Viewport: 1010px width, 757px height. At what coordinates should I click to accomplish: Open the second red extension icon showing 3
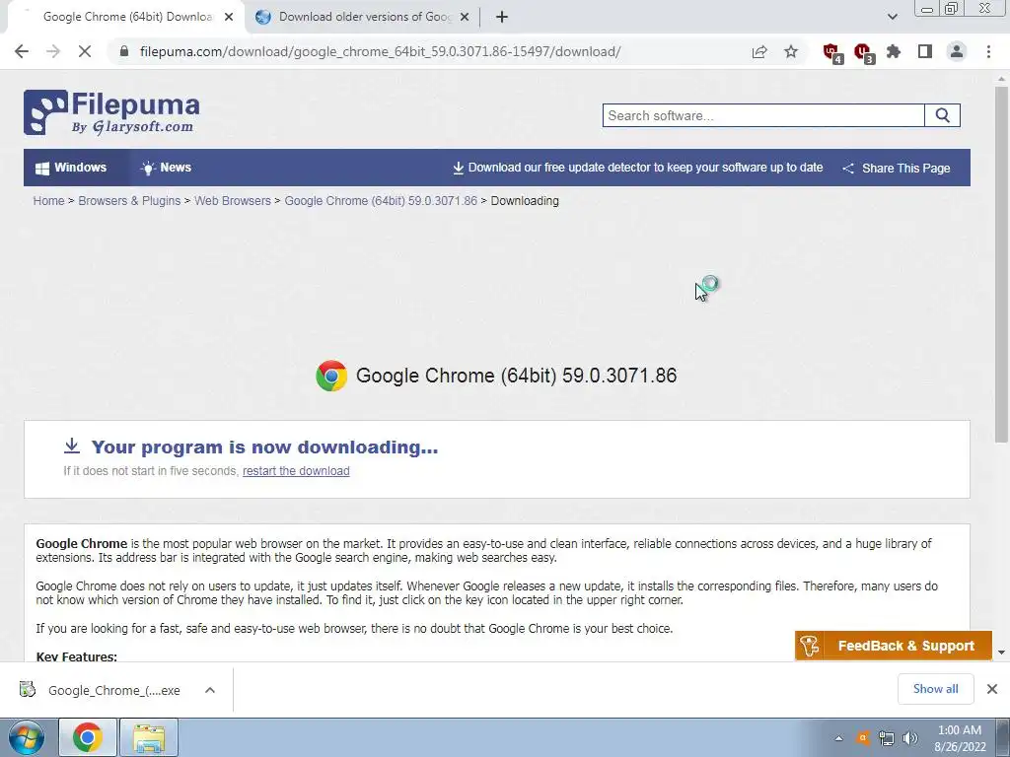[863, 52]
